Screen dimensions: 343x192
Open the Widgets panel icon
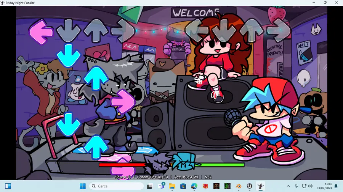point(8,186)
